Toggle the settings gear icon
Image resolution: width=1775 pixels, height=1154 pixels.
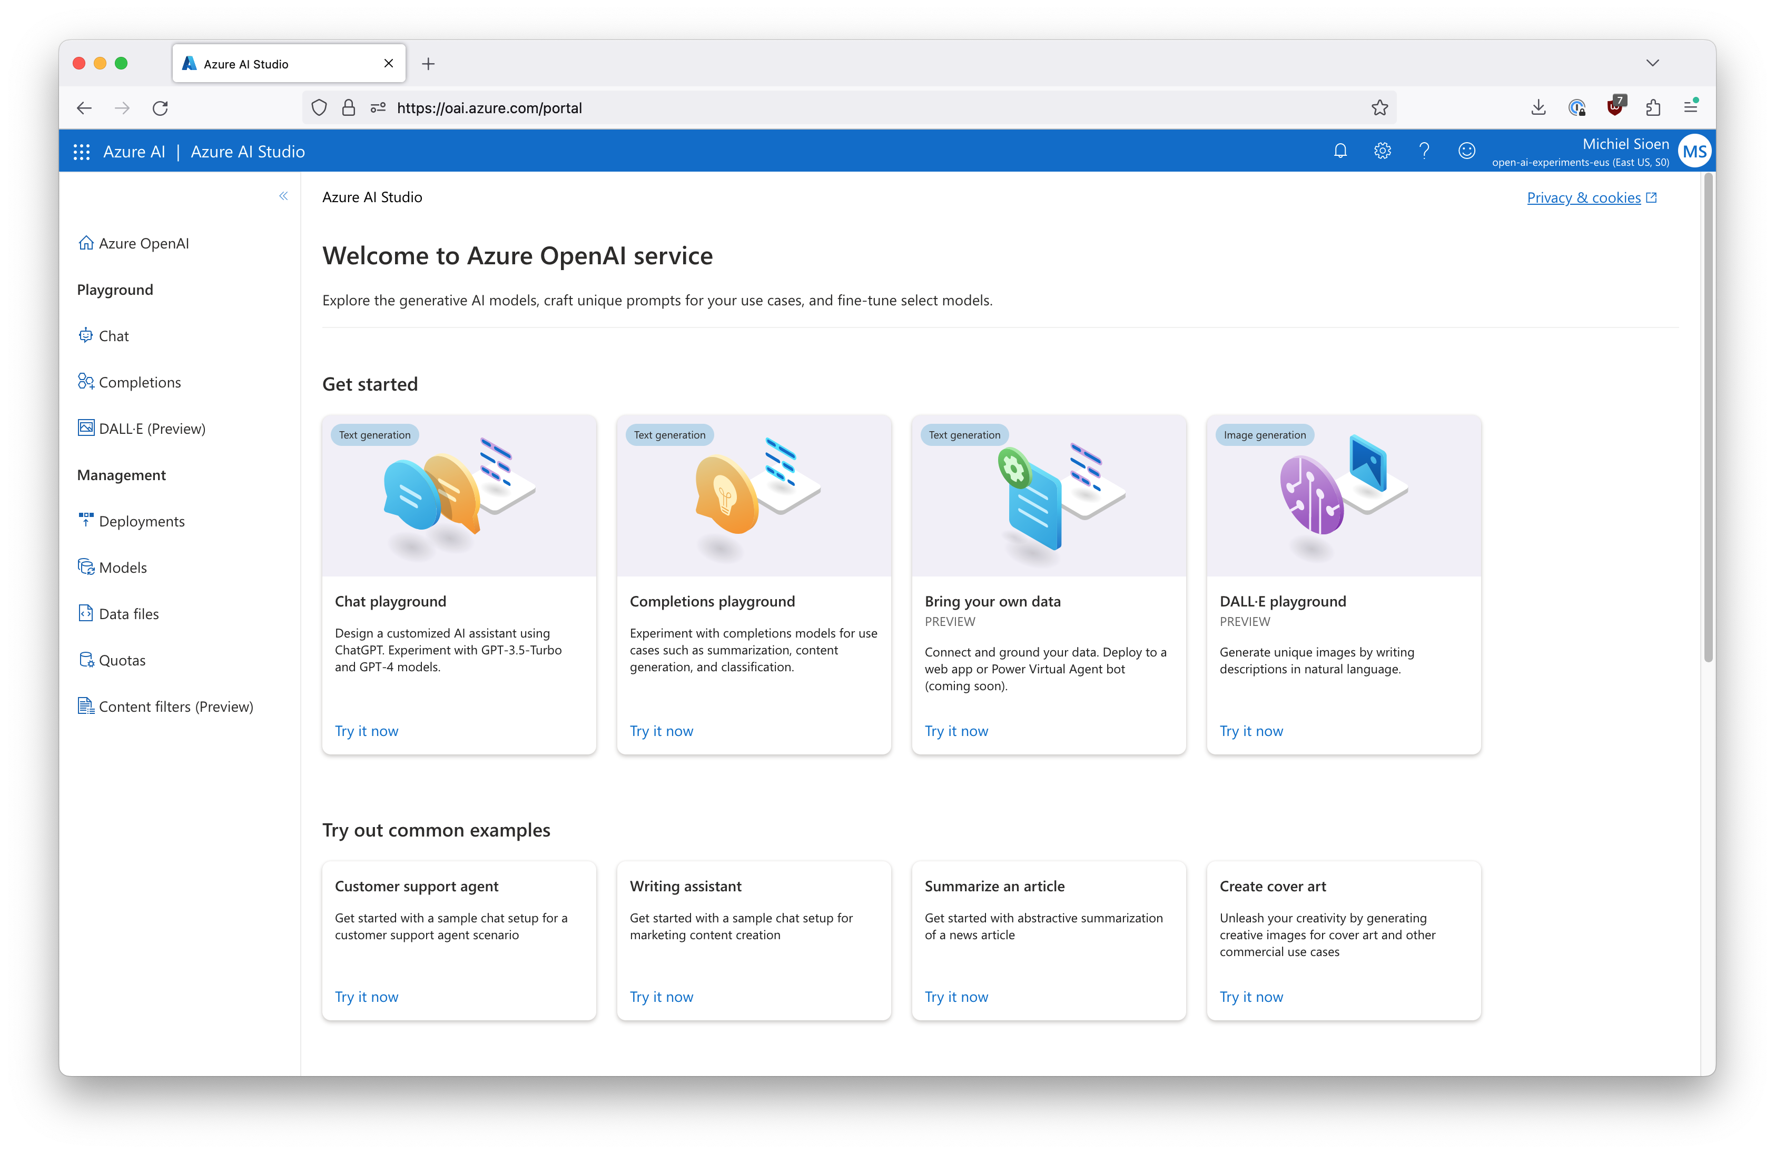click(1382, 152)
